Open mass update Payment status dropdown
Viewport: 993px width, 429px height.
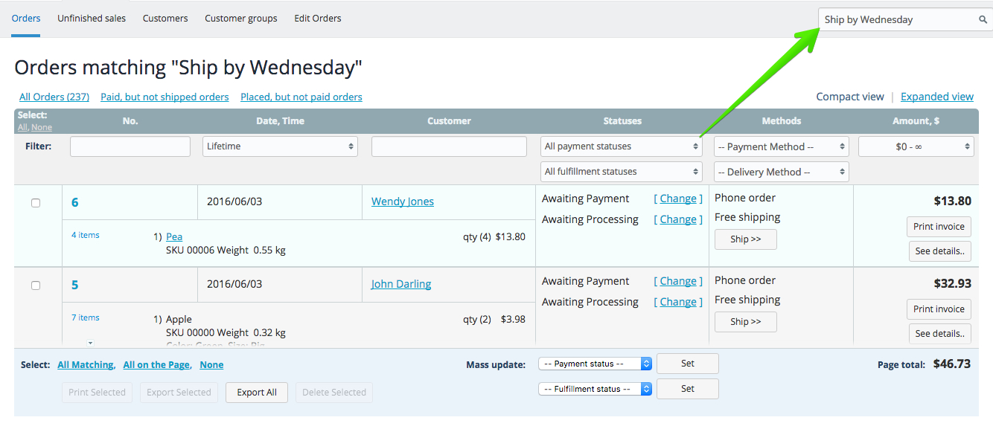[x=595, y=364]
